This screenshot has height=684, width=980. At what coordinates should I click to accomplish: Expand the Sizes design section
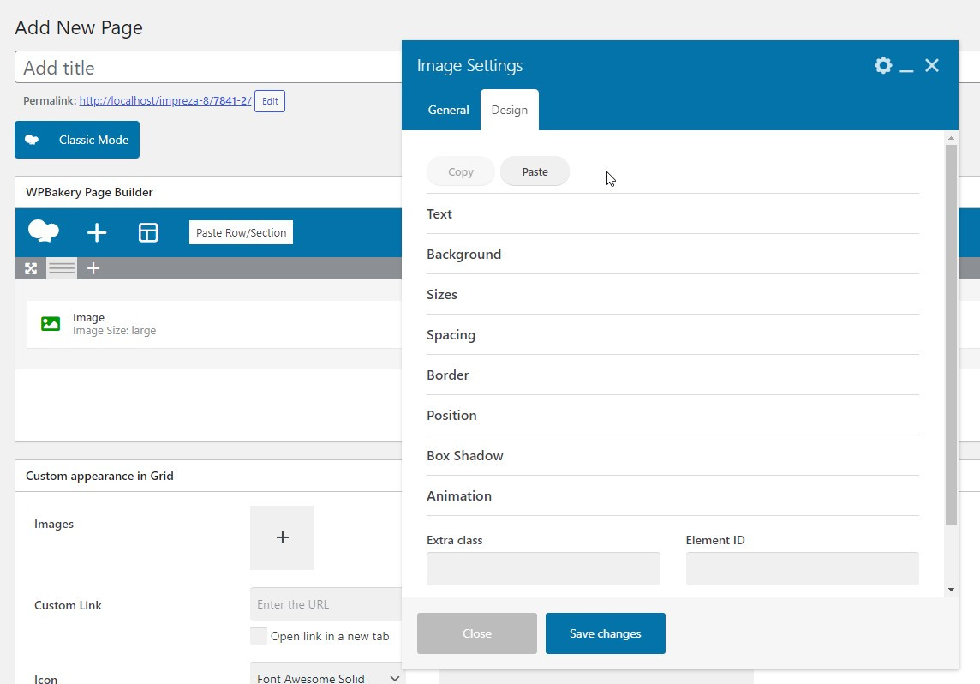click(672, 295)
